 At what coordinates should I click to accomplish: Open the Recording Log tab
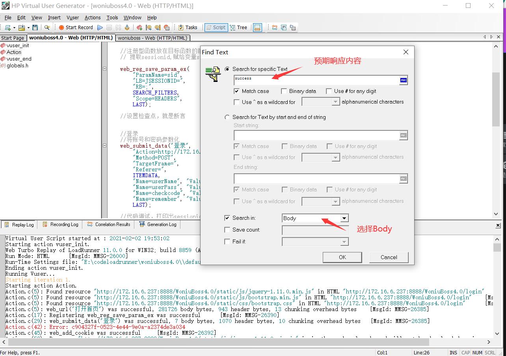[60, 224]
